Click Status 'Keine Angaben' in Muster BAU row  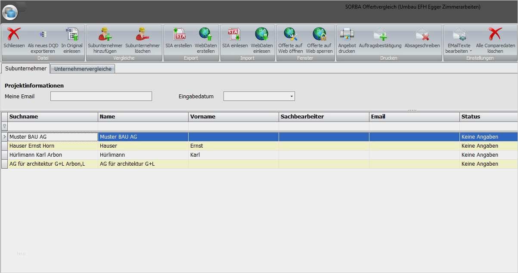[489, 136]
